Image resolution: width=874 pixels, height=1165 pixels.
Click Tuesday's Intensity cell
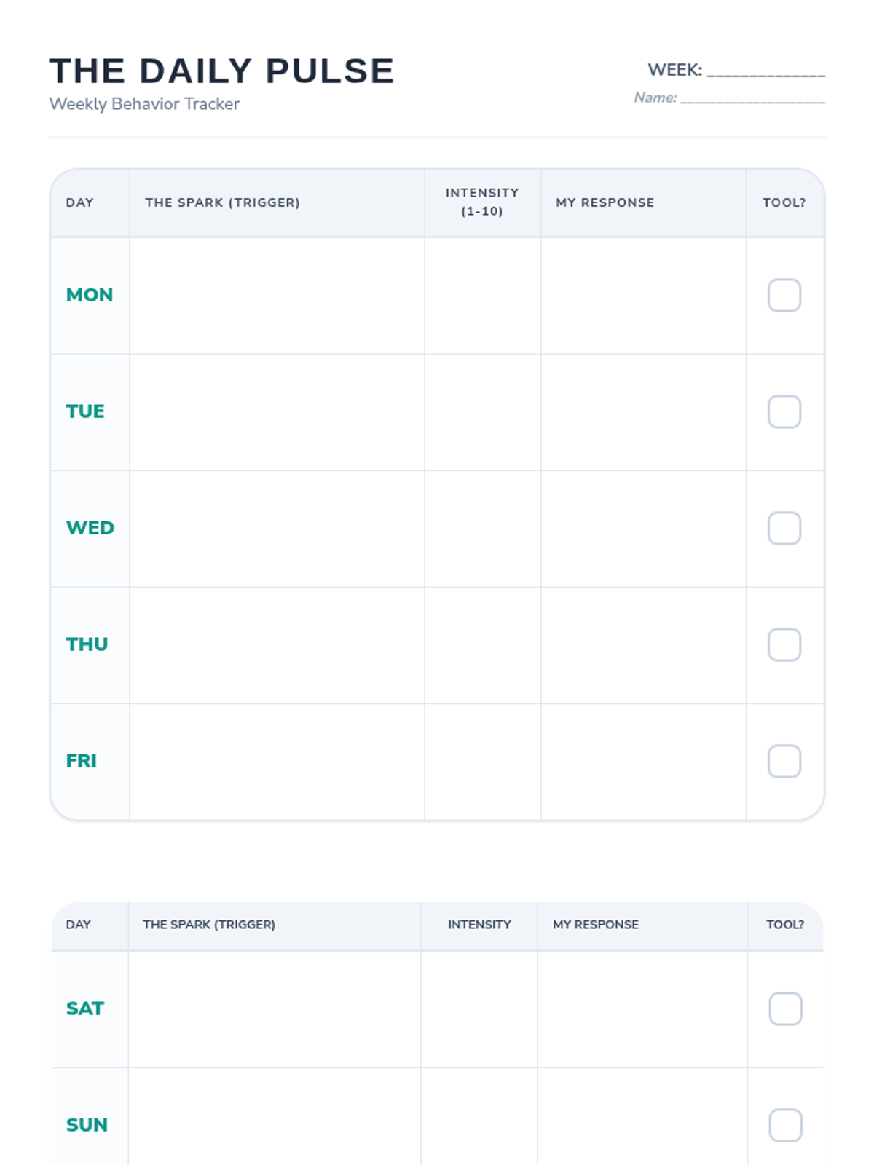482,411
